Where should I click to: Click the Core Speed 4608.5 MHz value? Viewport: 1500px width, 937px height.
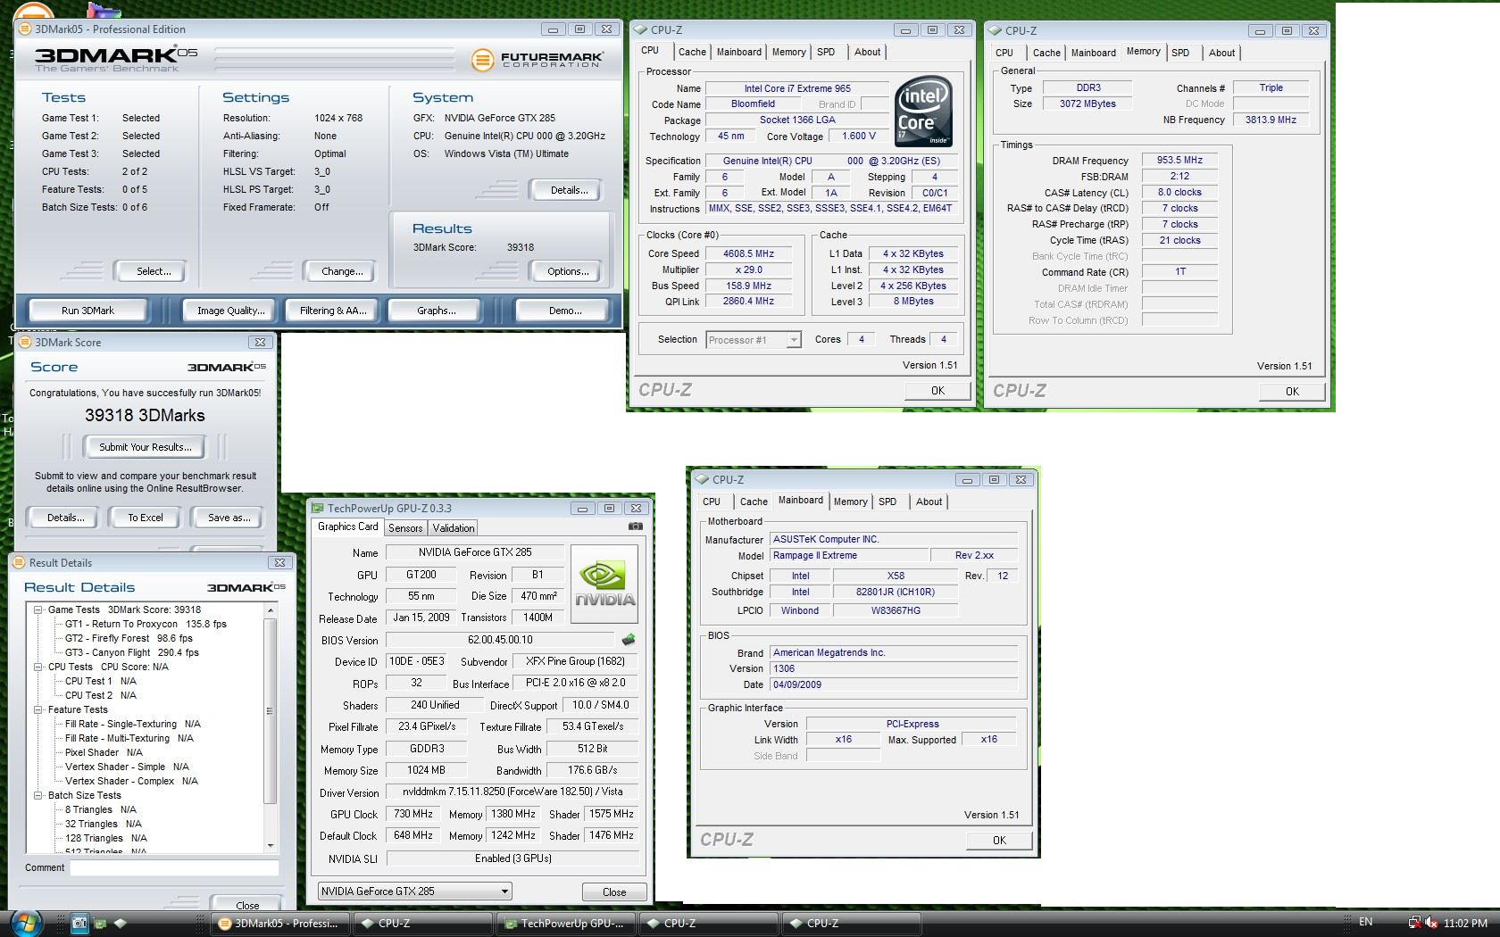pos(748,253)
